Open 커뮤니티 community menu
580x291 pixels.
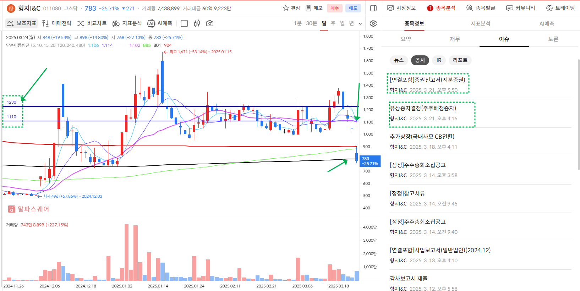[x=521, y=8]
